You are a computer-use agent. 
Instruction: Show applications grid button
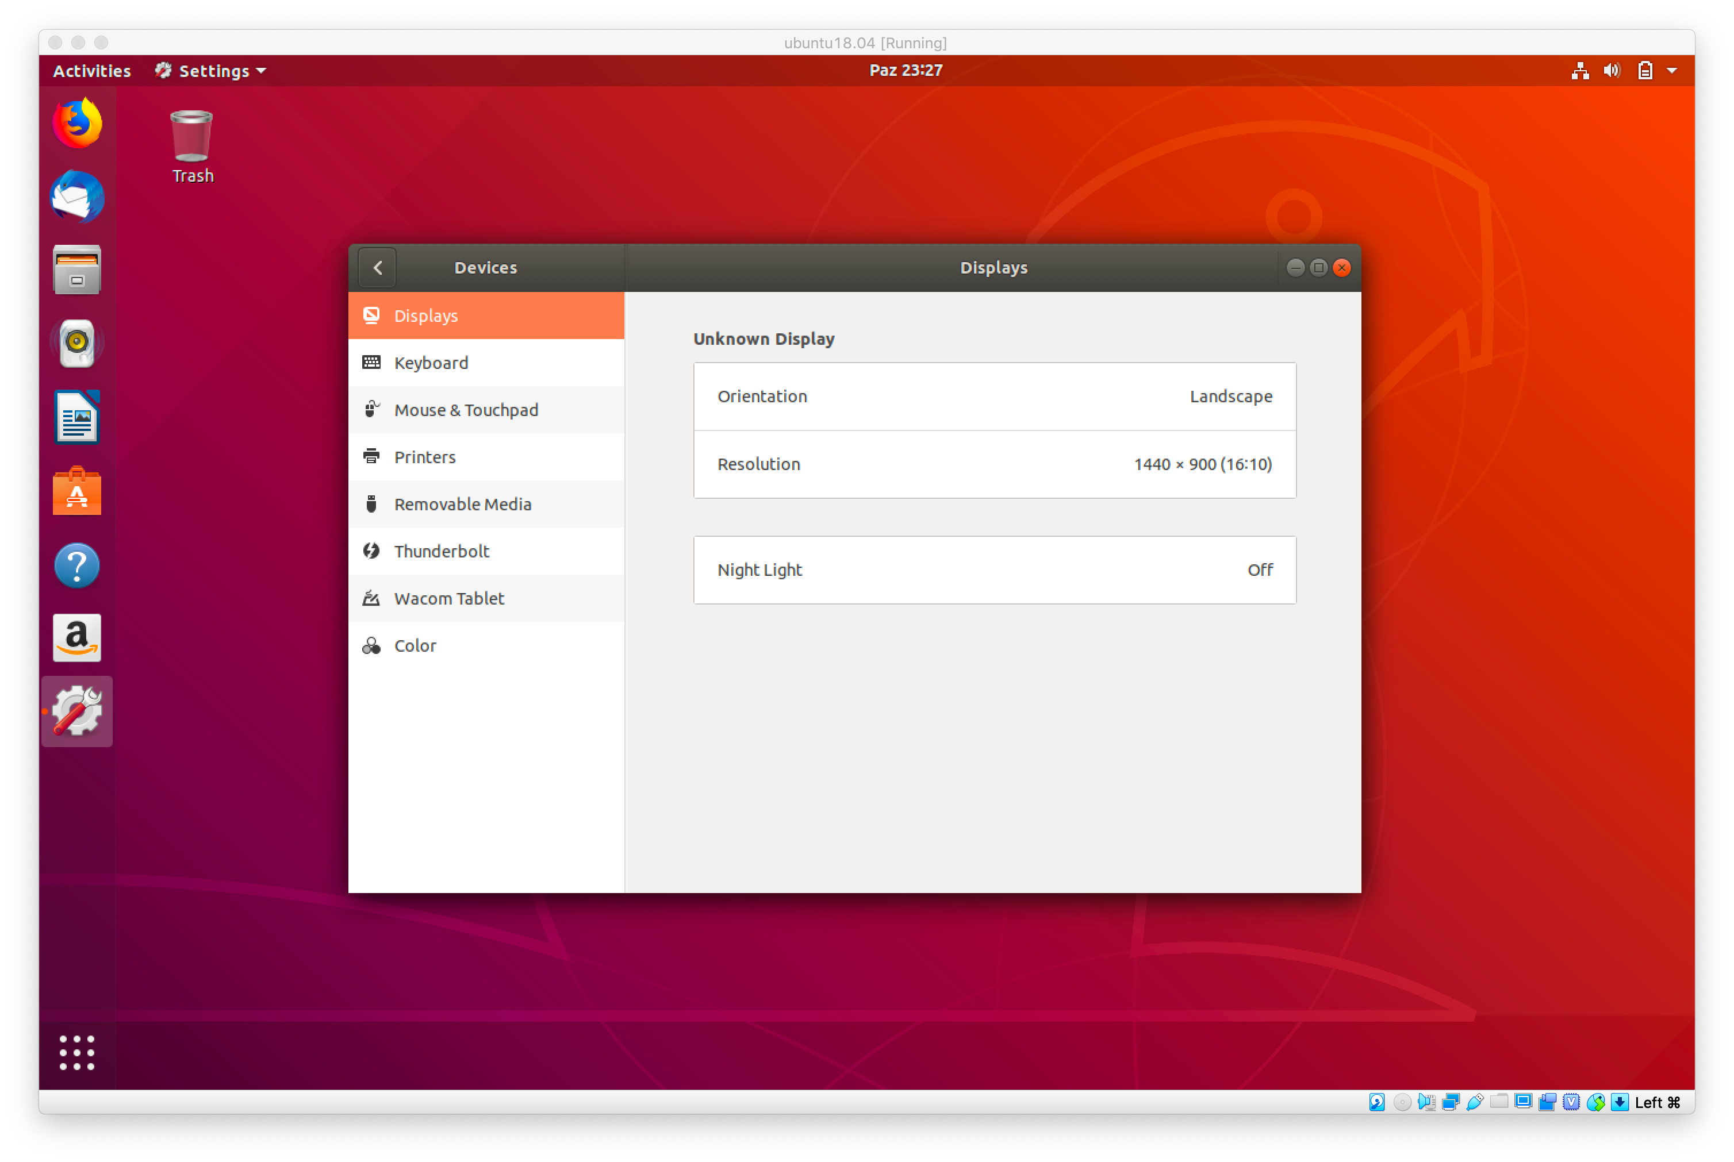pyautogui.click(x=77, y=1052)
